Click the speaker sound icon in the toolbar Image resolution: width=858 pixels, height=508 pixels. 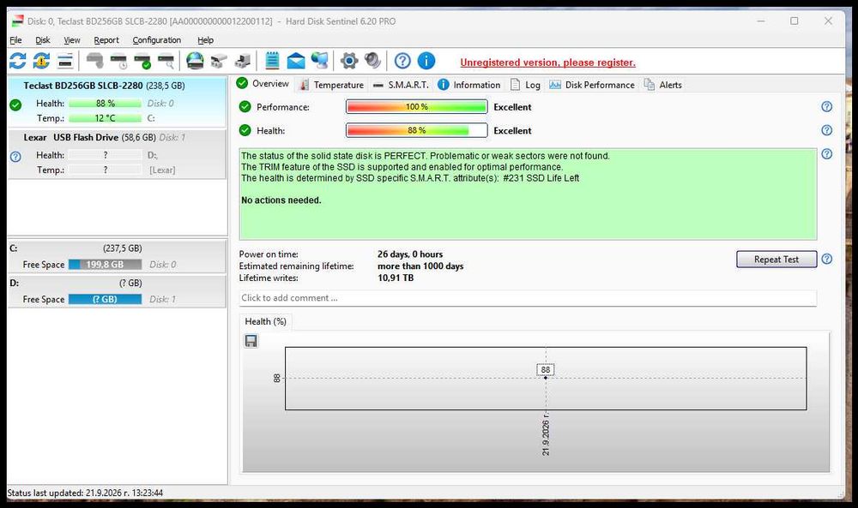(372, 61)
